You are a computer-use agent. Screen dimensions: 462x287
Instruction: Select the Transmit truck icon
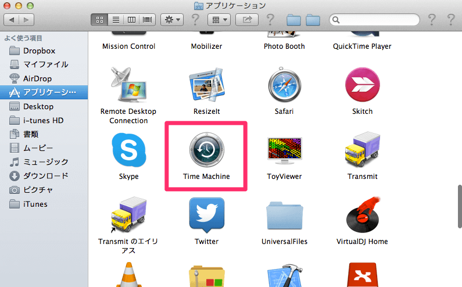(363, 150)
